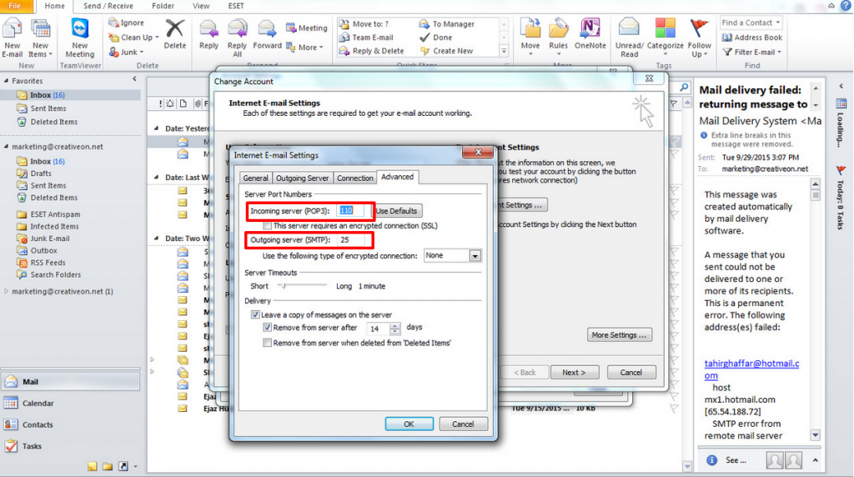This screenshot has height=477, width=854.
Task: Toggle SSL encrypted connection checkbox
Action: [x=267, y=225]
